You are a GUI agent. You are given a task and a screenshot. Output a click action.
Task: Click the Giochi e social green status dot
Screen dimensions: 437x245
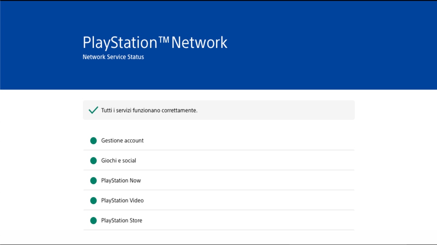(94, 161)
